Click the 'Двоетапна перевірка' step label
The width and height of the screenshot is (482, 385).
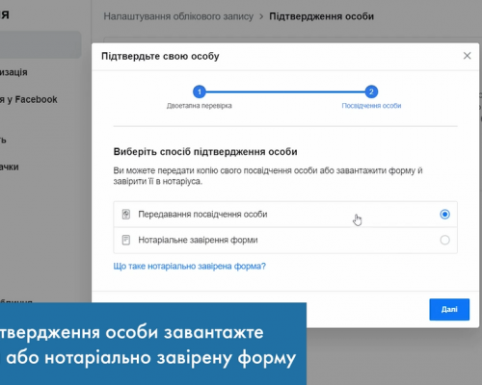tap(200, 106)
